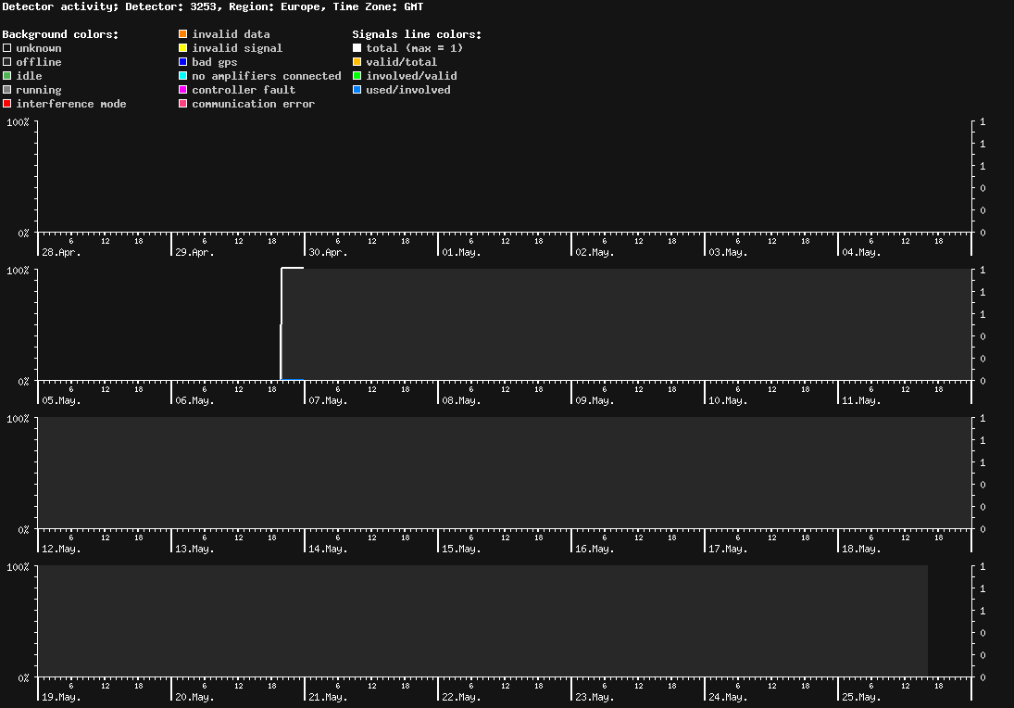Click the 22.May. date label
This screenshot has height=708, width=1014.
pyautogui.click(x=461, y=697)
